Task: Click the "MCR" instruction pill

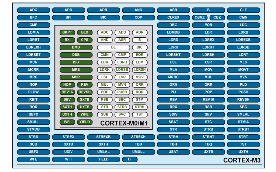Action: [33, 62]
